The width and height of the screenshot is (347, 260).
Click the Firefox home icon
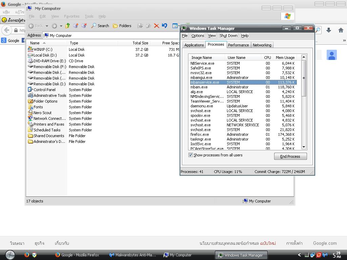(341, 30)
